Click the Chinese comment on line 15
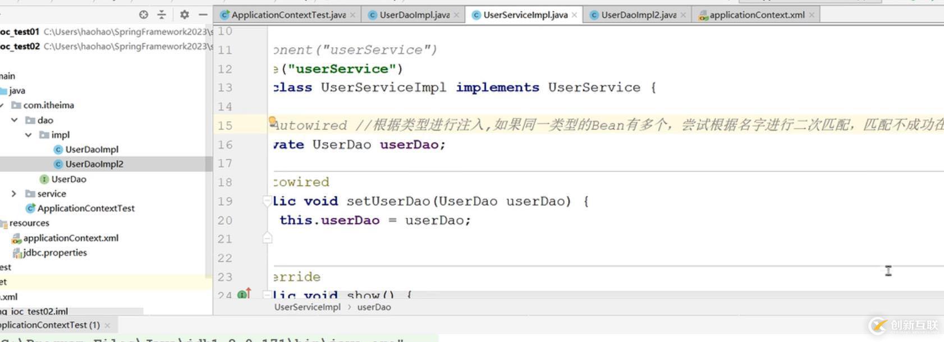944x342 pixels. [649, 125]
